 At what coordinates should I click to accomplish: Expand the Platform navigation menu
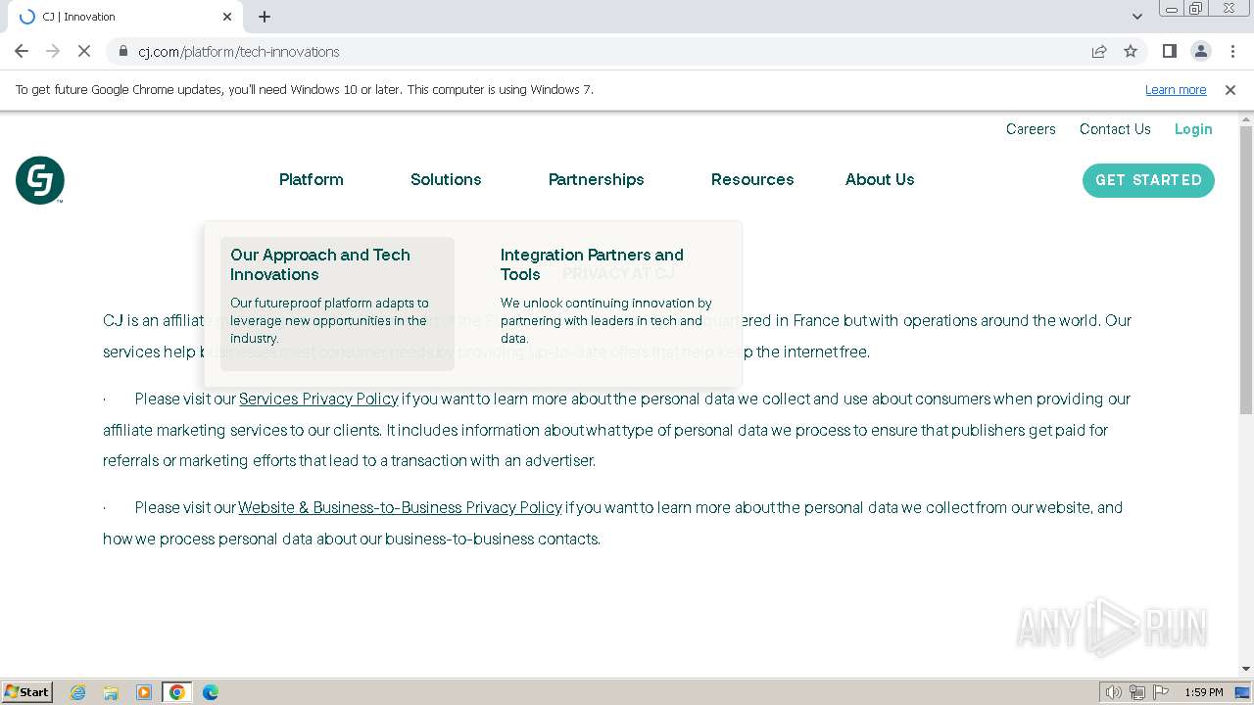[312, 180]
